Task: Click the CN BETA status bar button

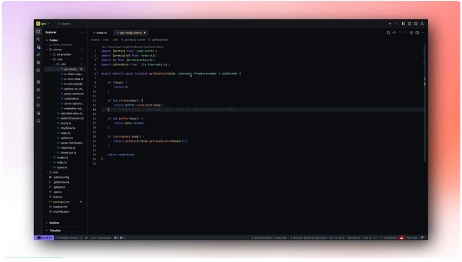Action: pyautogui.click(x=44, y=238)
